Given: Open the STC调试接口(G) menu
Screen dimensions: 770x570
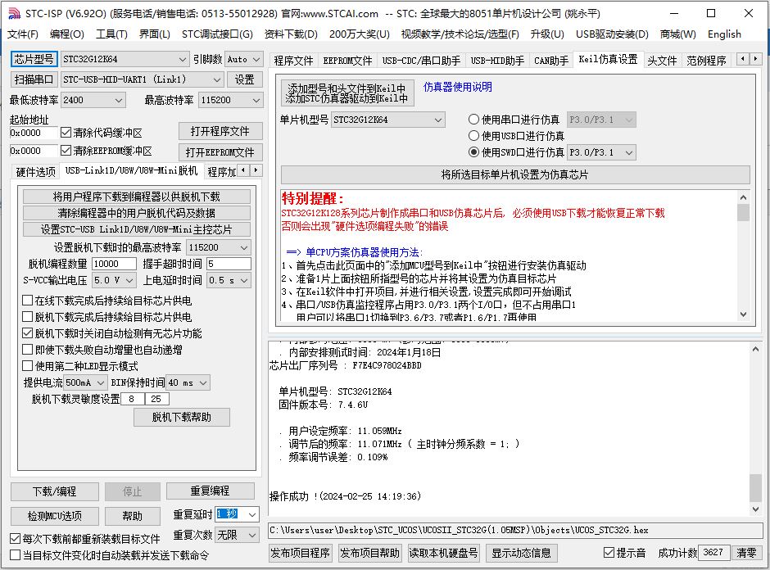Looking at the screenshot, I should point(217,34).
